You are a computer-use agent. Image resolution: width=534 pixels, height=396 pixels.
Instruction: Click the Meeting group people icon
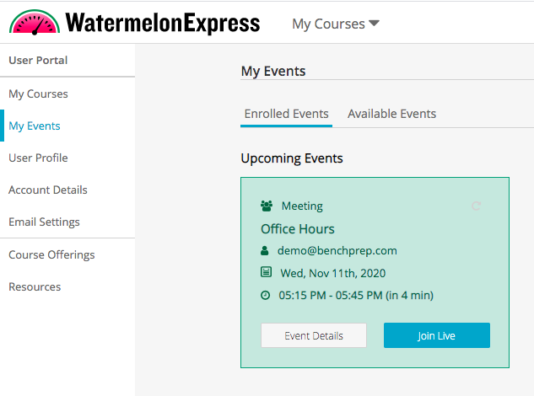(267, 206)
